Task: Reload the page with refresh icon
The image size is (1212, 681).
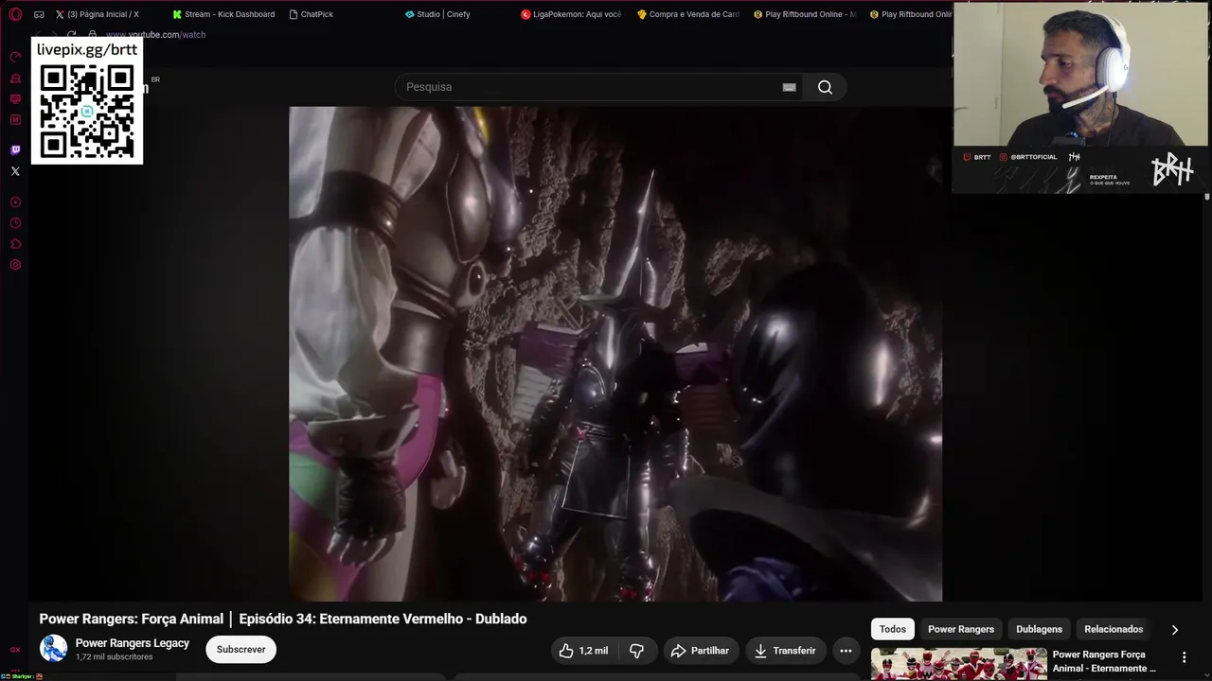Action: 71,35
